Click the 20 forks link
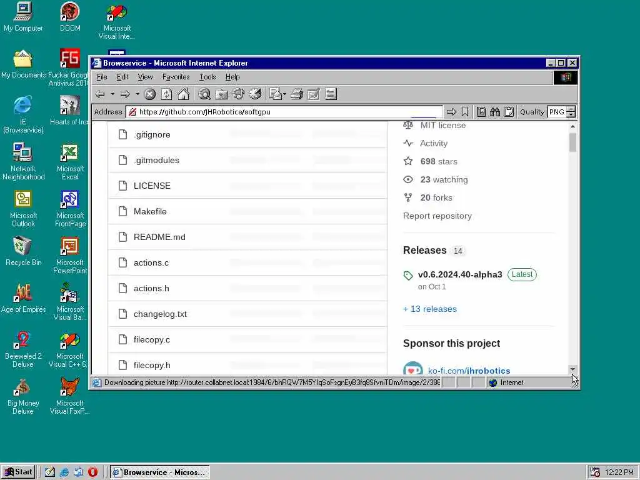Viewport: 640px width, 480px height. pos(436,197)
